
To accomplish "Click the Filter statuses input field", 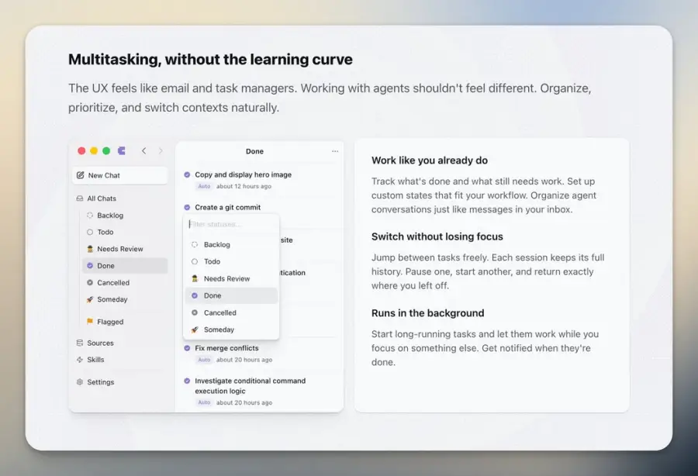I will coord(231,224).
